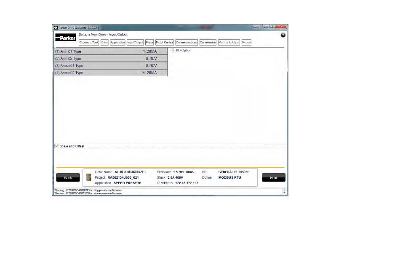The image size is (400, 276).
Task: Open the help question mark icon
Action: tap(283, 35)
